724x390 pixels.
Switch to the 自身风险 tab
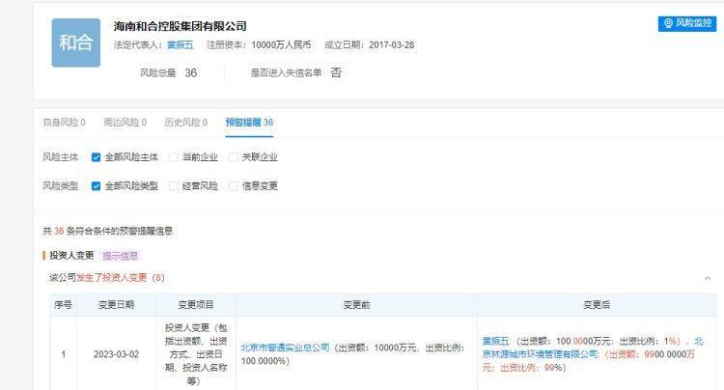(64, 123)
